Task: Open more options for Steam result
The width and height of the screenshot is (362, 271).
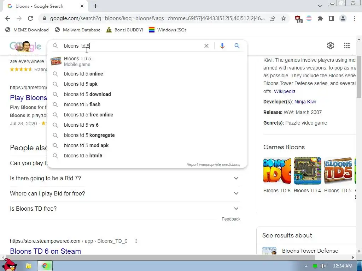Action: click(136, 241)
